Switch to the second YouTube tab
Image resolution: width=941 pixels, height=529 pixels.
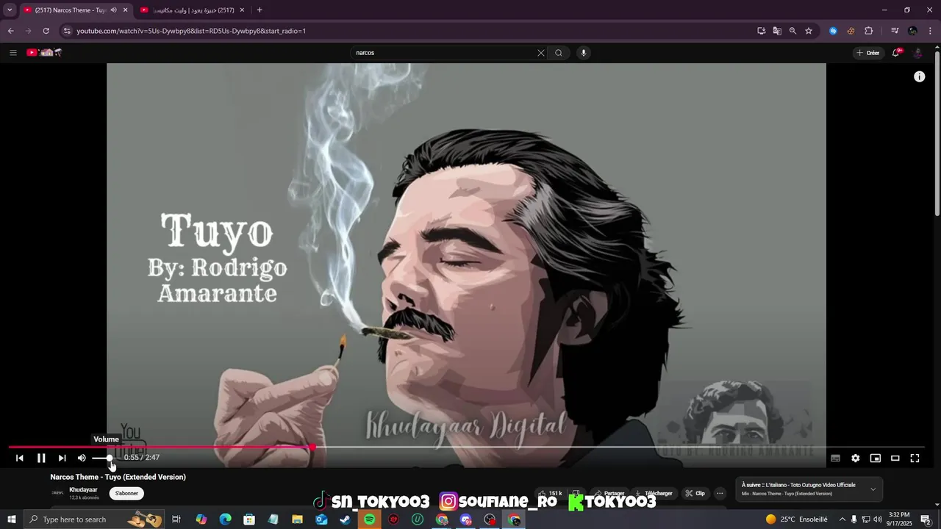click(193, 10)
